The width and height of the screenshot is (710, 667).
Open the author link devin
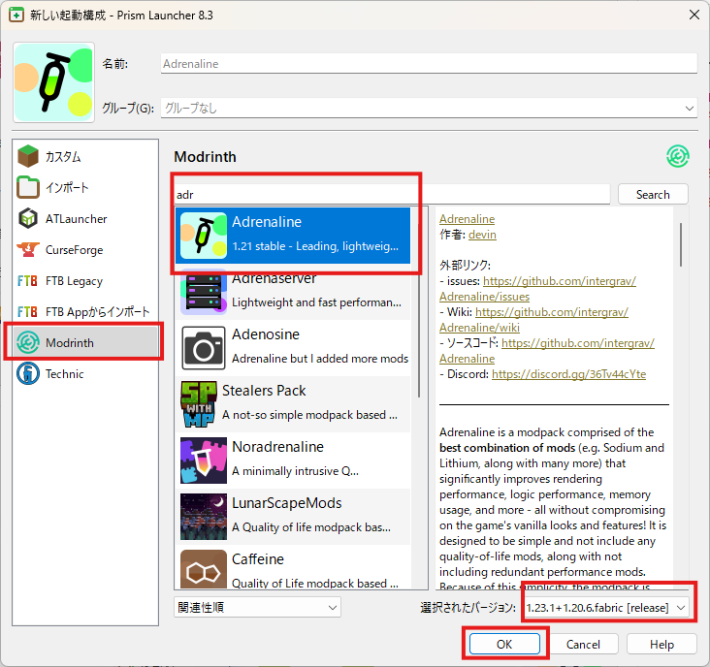click(482, 235)
